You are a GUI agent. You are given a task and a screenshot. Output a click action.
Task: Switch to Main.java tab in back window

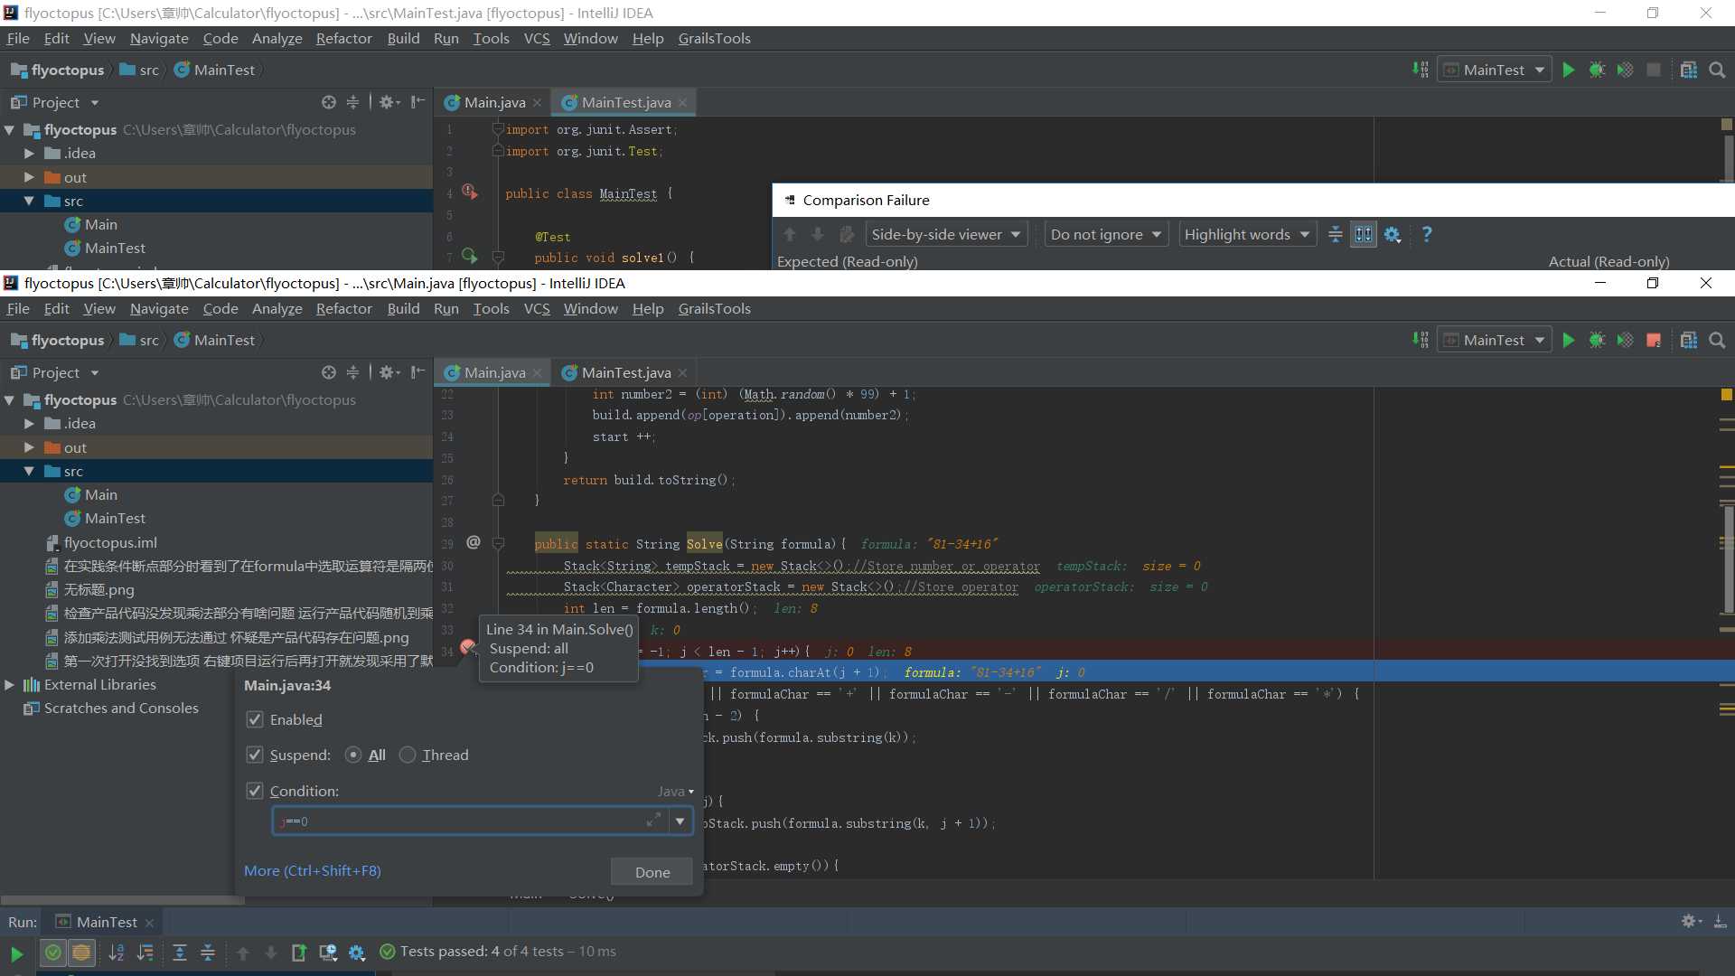click(x=493, y=102)
